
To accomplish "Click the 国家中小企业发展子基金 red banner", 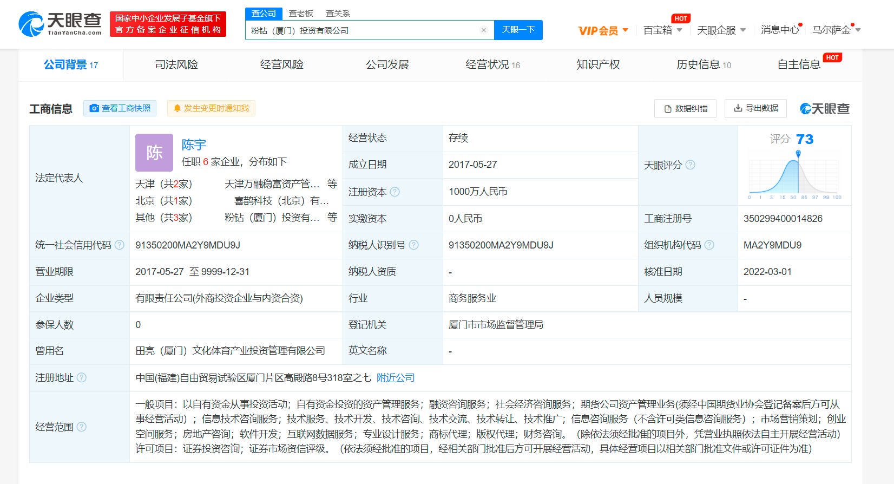I will click(x=168, y=24).
